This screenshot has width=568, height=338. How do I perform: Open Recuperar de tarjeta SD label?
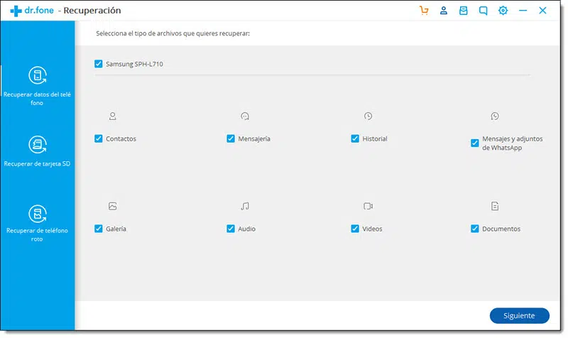(37, 164)
